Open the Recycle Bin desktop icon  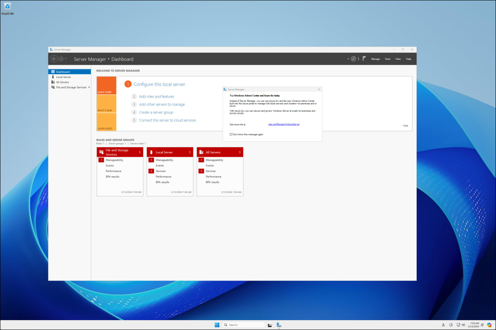(x=8, y=8)
